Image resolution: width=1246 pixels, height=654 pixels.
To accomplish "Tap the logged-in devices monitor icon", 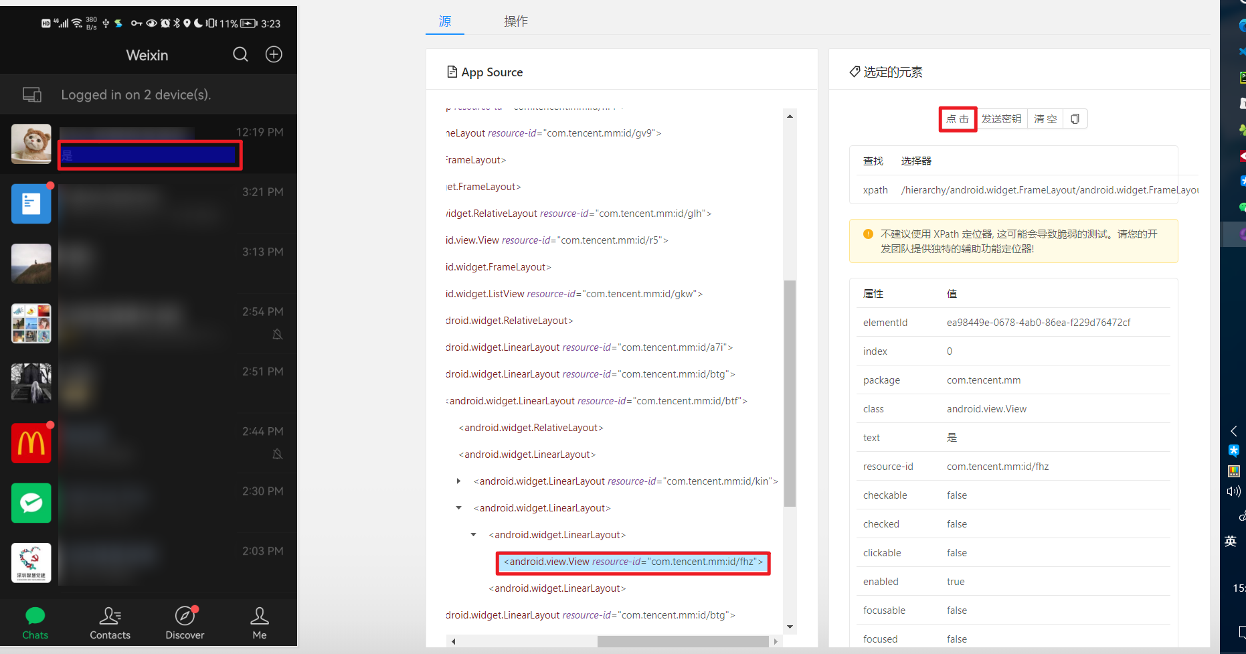I will (32, 94).
